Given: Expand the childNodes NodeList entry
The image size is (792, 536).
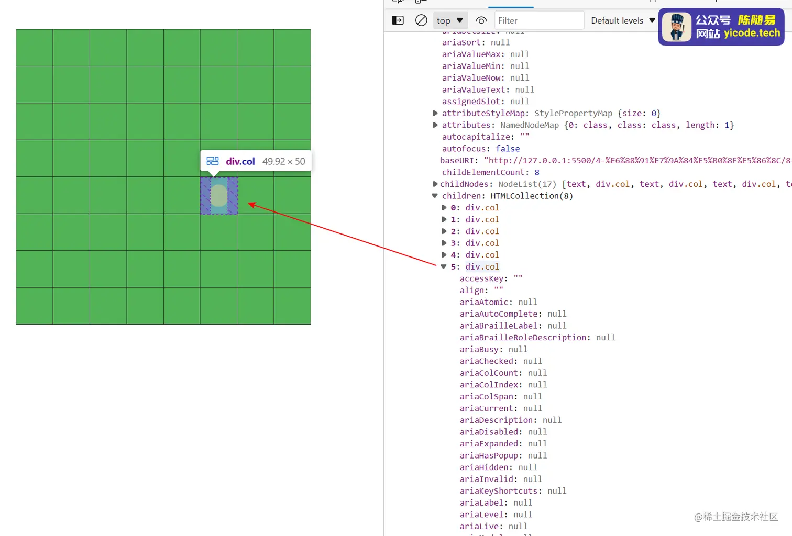Looking at the screenshot, I should click(435, 184).
